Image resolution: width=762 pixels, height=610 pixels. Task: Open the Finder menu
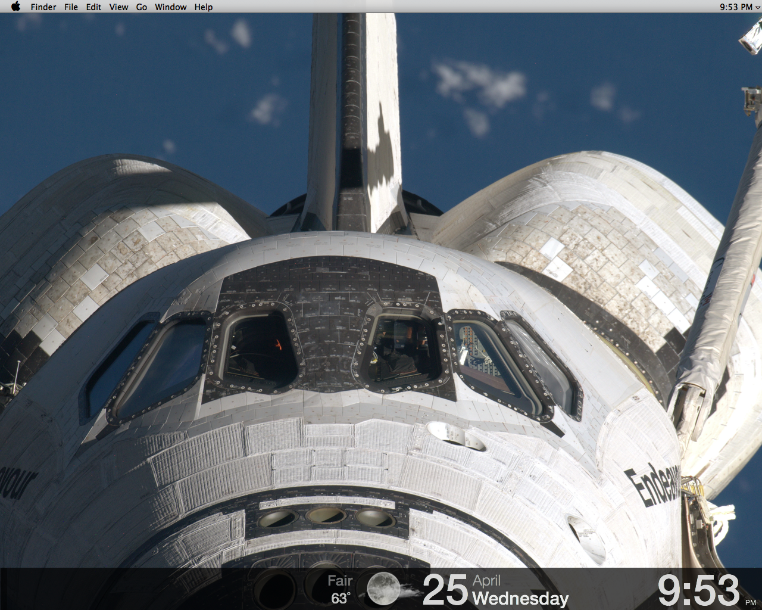(43, 7)
